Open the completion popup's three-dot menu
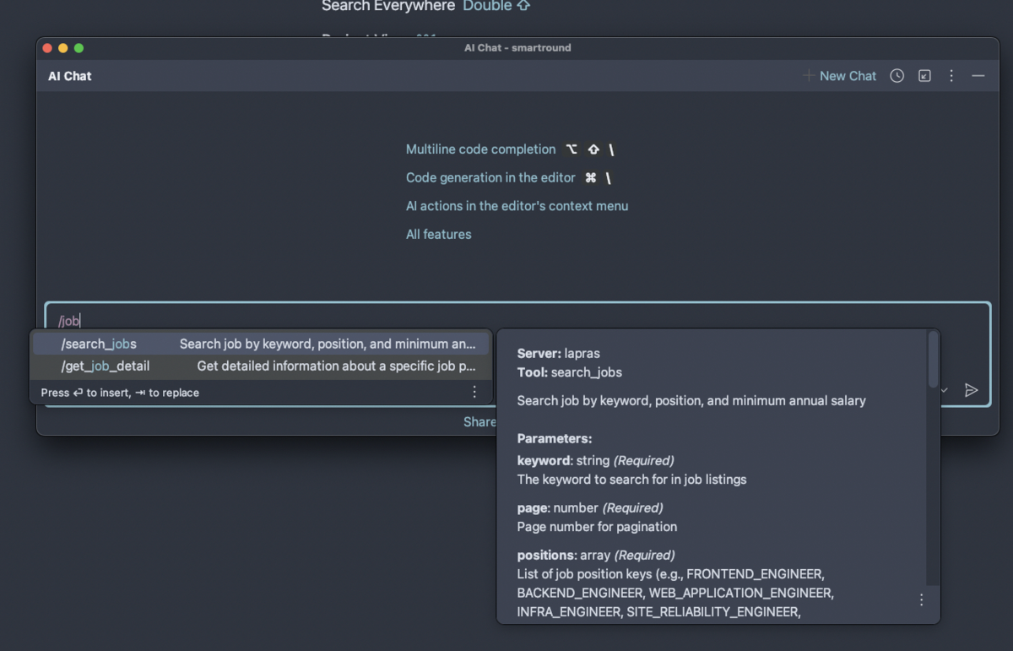This screenshot has width=1013, height=651. point(474,391)
